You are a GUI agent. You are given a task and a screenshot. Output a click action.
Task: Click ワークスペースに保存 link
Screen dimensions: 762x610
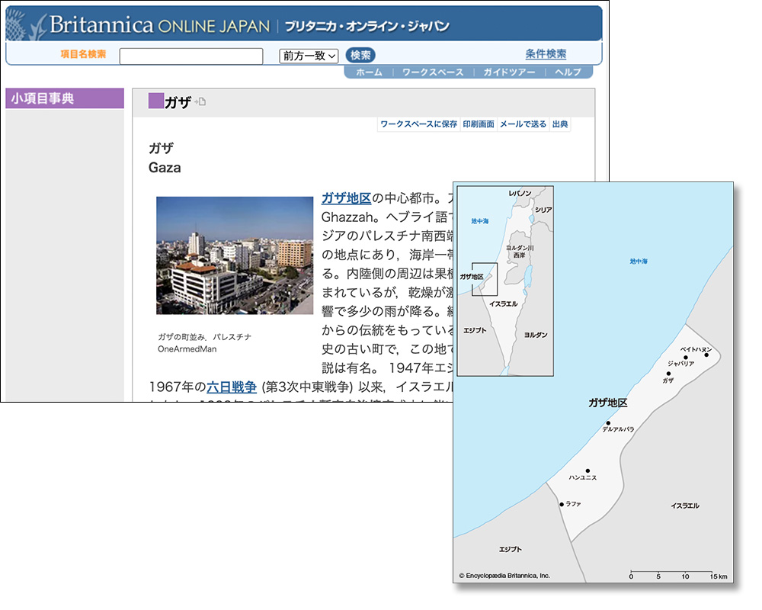[x=418, y=124]
